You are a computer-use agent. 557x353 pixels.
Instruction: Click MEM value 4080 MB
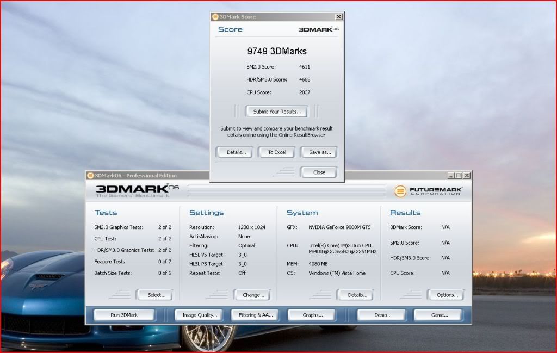[x=318, y=264]
